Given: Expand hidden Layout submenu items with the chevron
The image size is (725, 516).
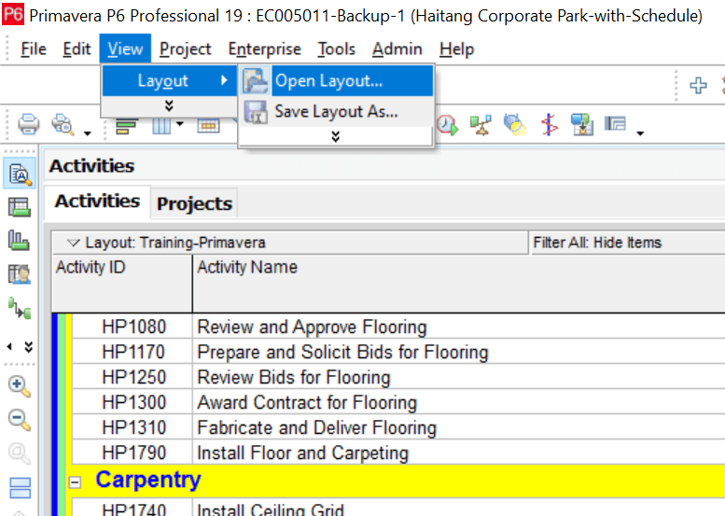Looking at the screenshot, I should 336,136.
